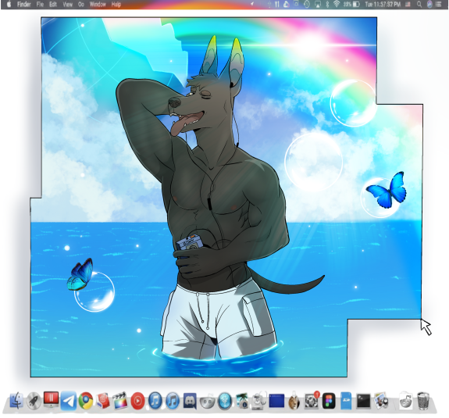Open Spotlight search magnifier

419,5
